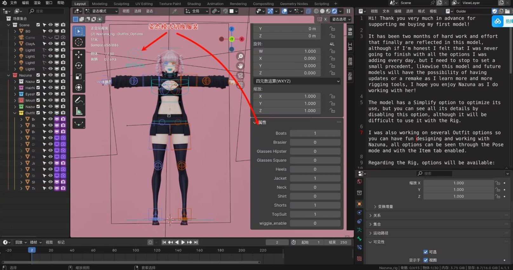Click the viewport zoom magnifier gizmo
The width and height of the screenshot is (513, 270).
241,56
